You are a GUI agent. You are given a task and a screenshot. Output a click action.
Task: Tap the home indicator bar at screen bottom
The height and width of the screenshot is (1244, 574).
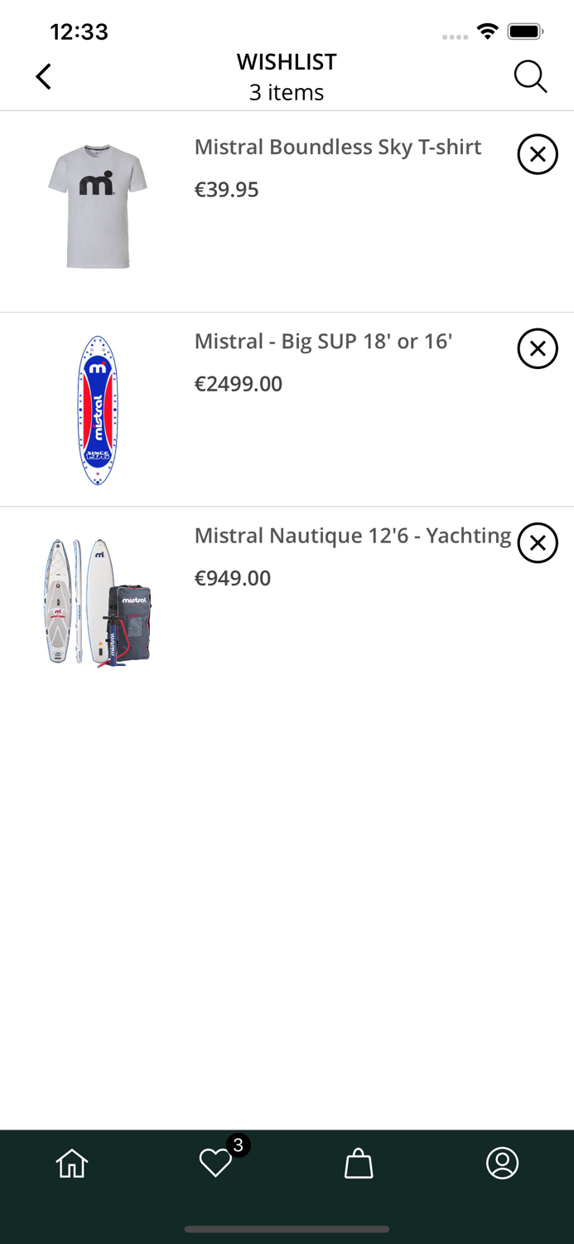[x=287, y=1229]
